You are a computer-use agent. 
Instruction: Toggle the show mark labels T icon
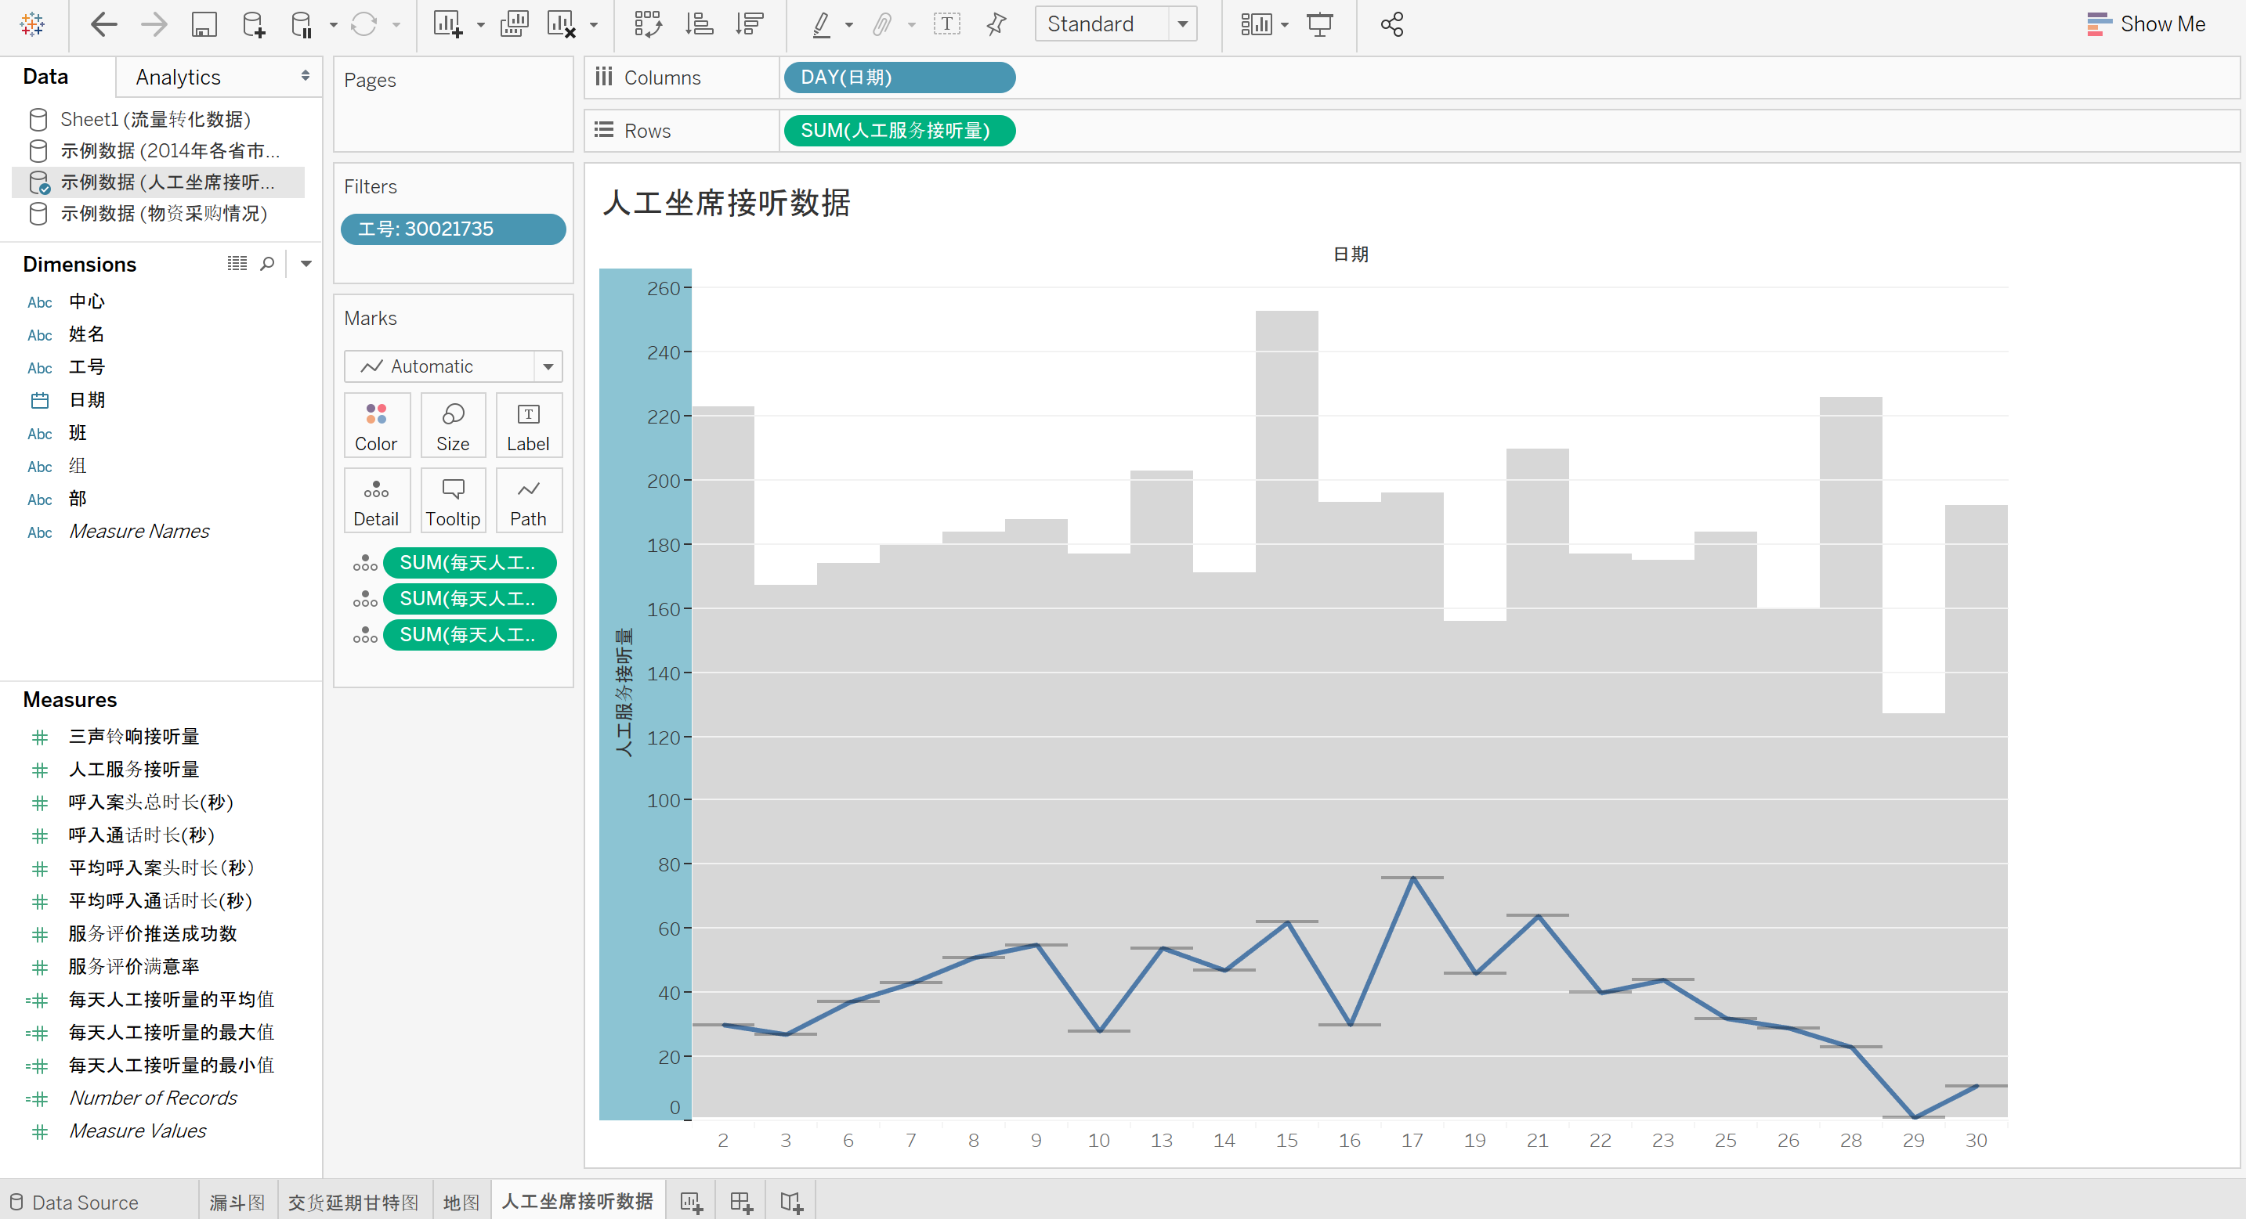[946, 24]
